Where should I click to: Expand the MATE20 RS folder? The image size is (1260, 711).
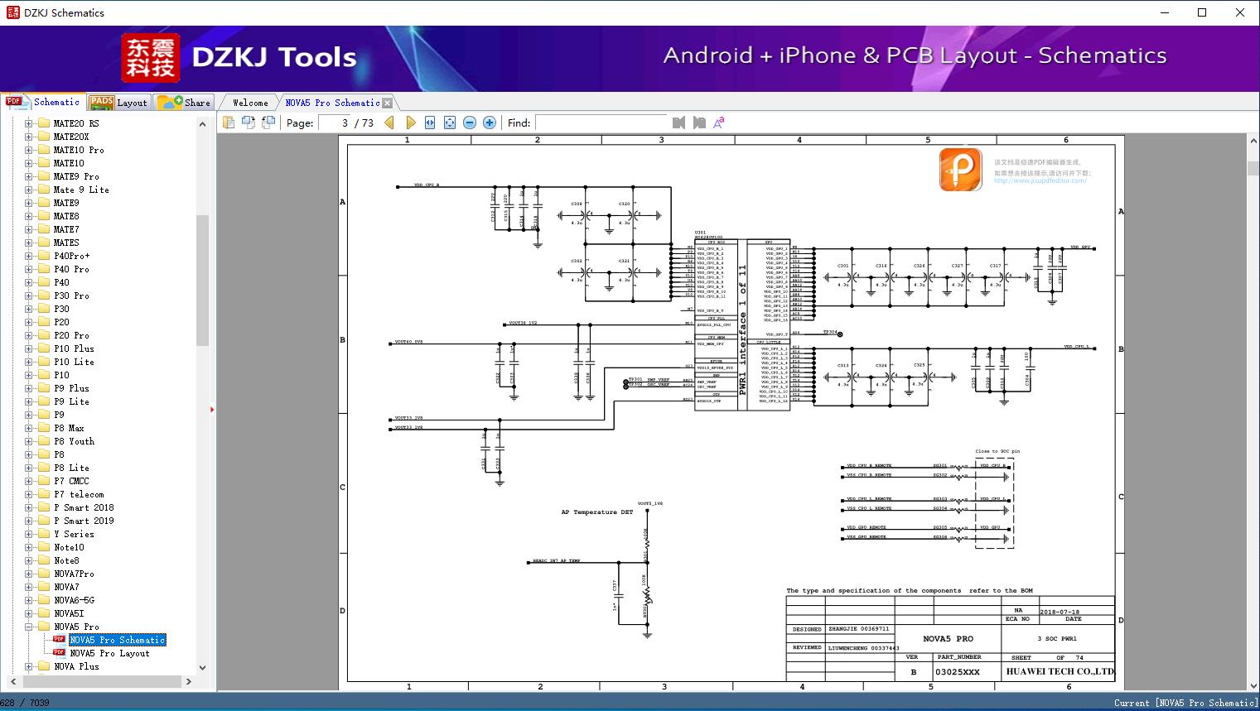tap(29, 123)
